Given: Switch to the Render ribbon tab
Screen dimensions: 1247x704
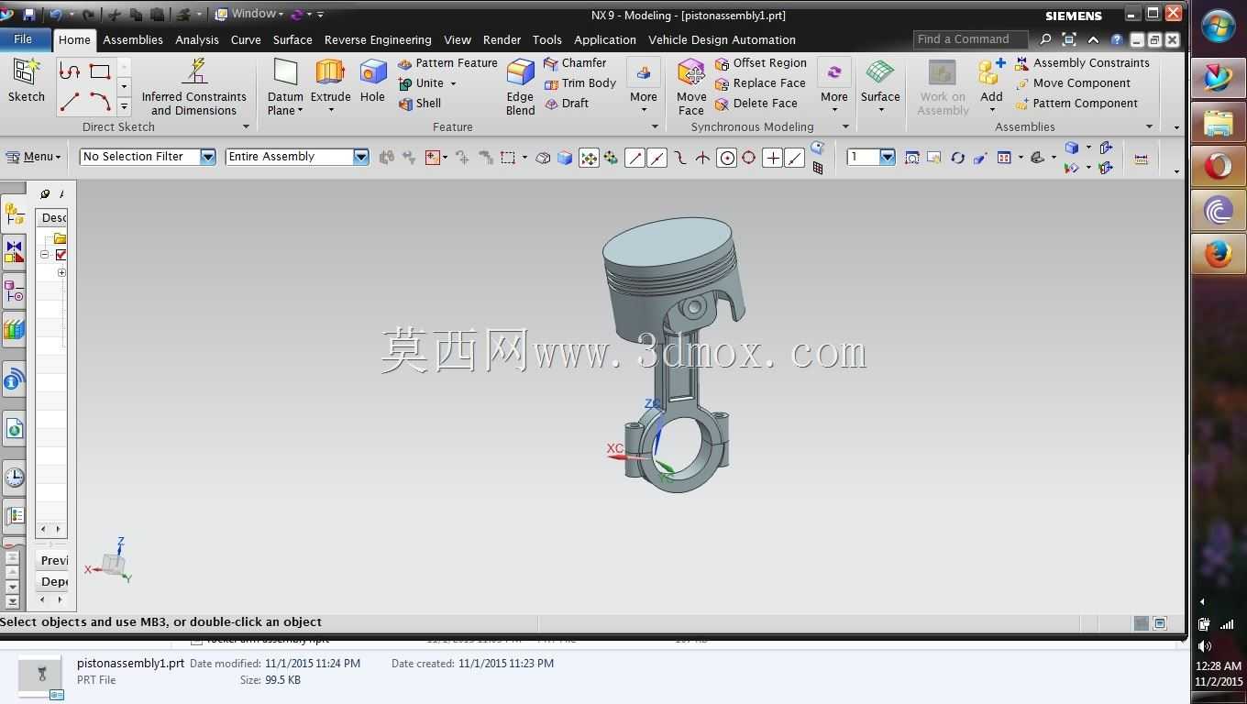Looking at the screenshot, I should pyautogui.click(x=502, y=40).
